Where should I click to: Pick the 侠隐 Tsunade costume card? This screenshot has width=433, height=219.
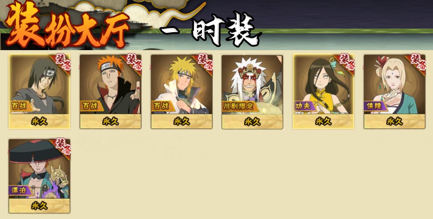(394, 91)
